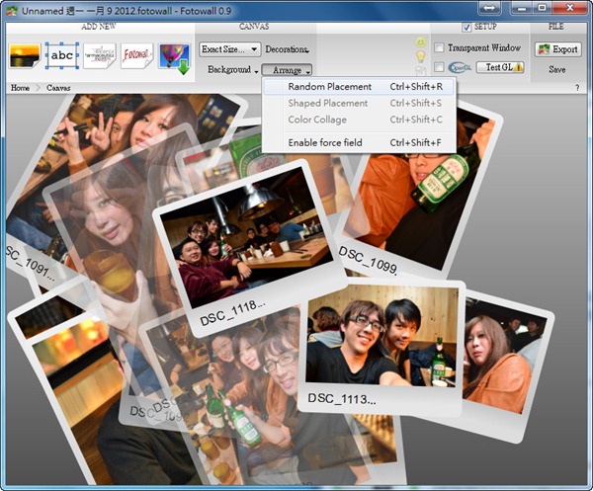The image size is (593, 491).
Task: Open the Decorations dropdown
Action: point(287,48)
